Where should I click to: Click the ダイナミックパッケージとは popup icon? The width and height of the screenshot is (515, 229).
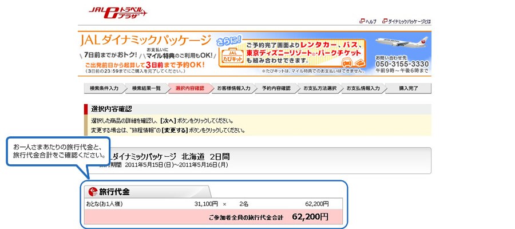coord(383,21)
